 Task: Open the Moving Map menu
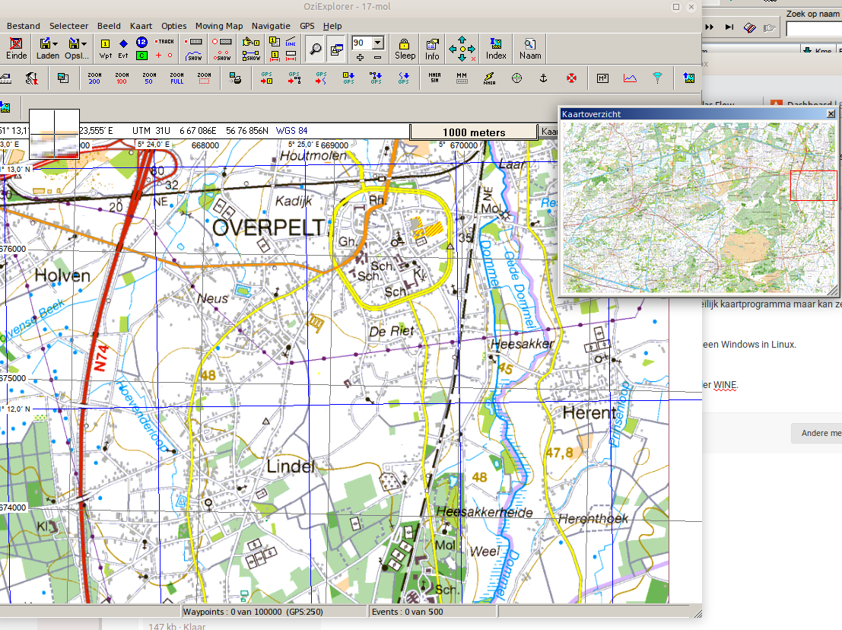point(219,26)
